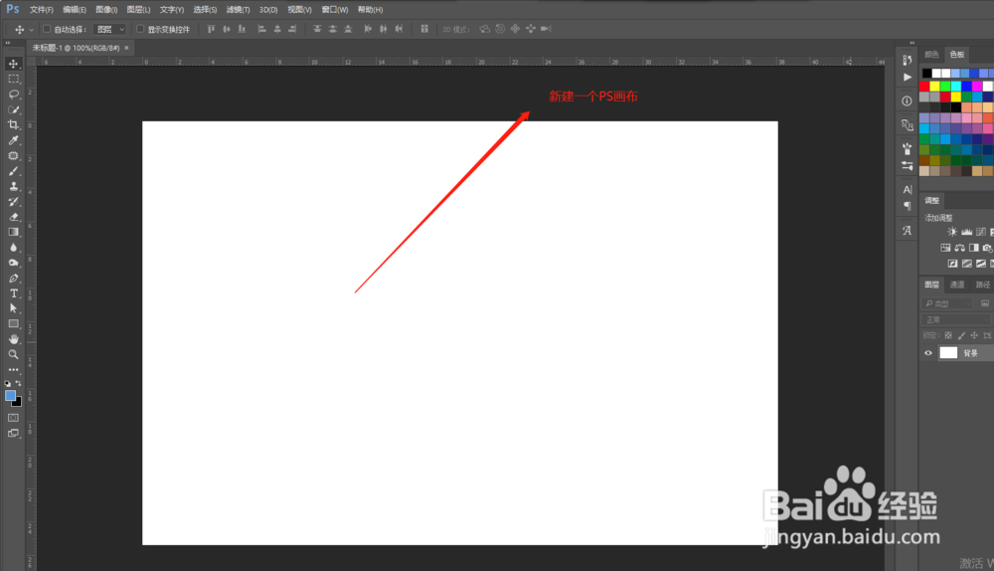Select the History Brush tool
This screenshot has height=571, width=994.
click(13, 202)
